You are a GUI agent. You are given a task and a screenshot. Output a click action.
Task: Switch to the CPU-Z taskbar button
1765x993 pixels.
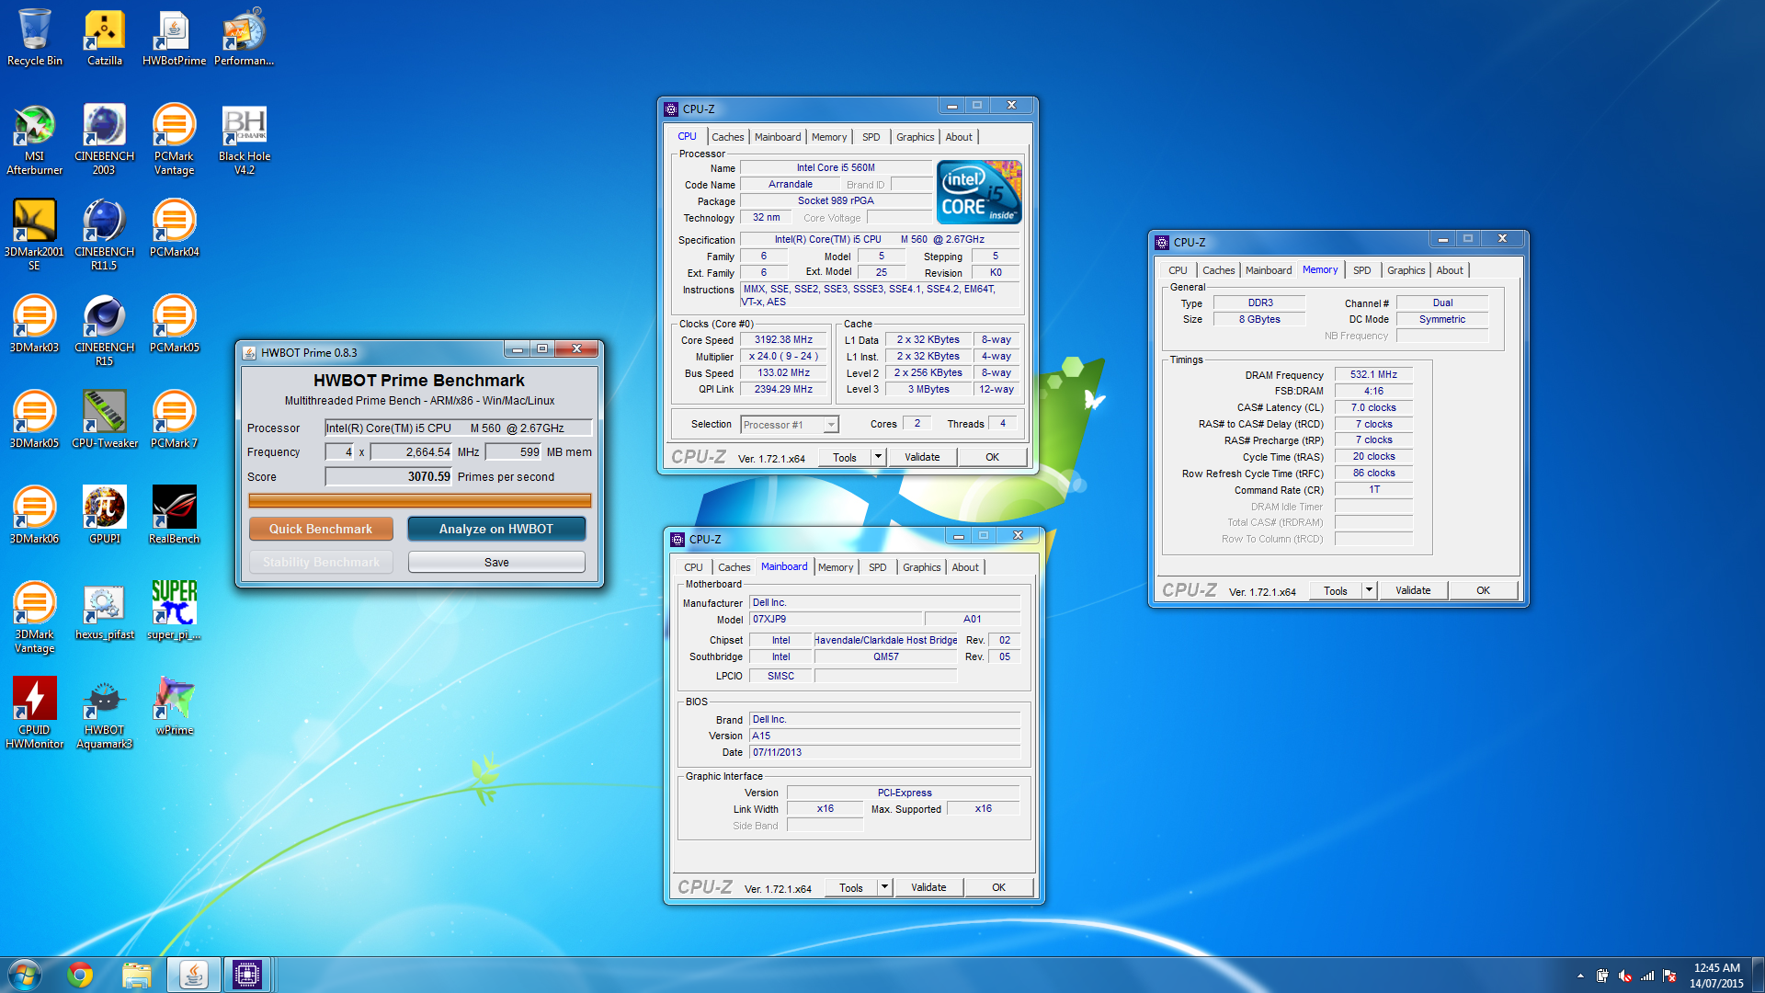247,975
